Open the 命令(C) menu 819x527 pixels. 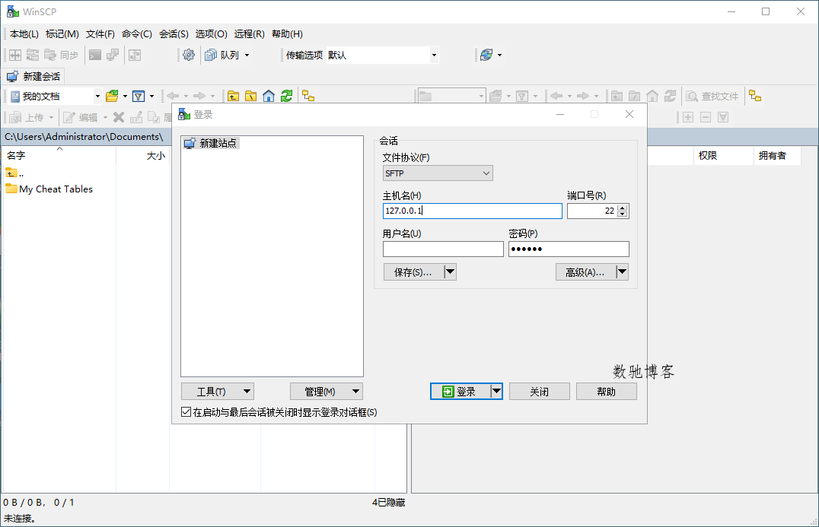(x=137, y=34)
